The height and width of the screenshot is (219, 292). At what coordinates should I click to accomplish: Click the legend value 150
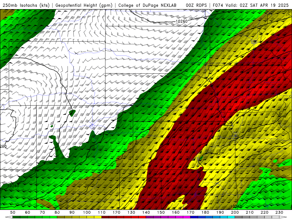click(161, 212)
